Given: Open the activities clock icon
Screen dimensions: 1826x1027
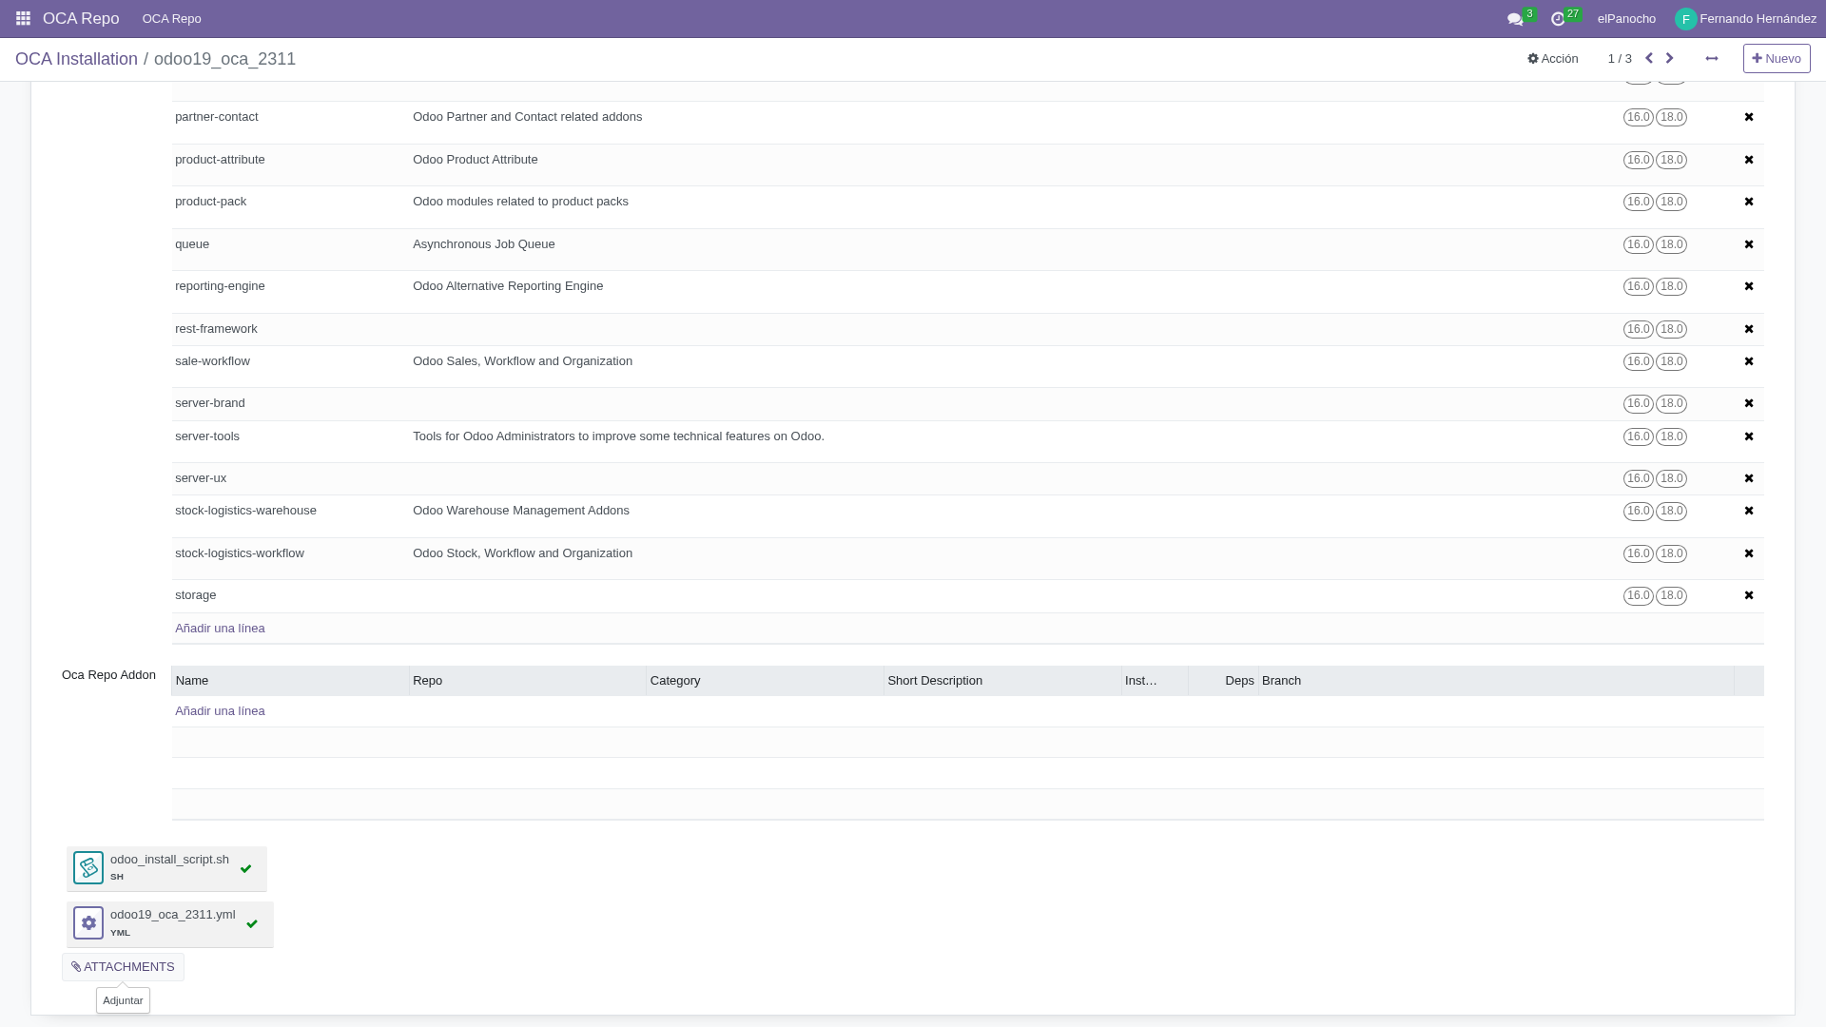Looking at the screenshot, I should tap(1558, 19).
